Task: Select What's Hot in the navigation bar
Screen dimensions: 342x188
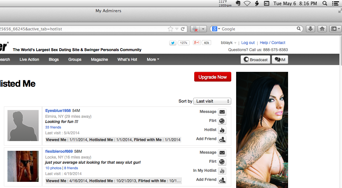Action: (127, 60)
